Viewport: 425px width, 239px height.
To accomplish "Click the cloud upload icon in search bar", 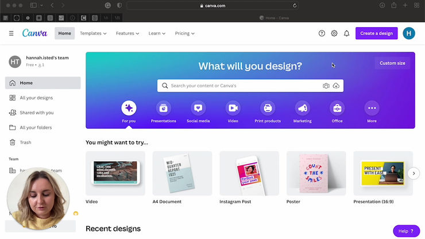I will click(336, 86).
